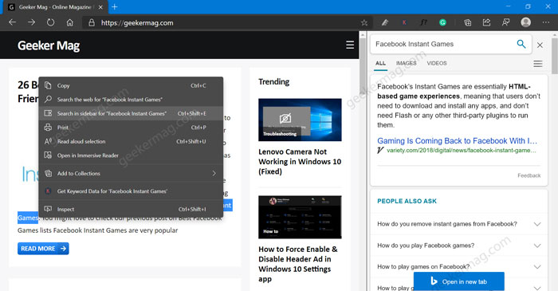Click the lock icon in address bar
Viewport: 558px width, 291px height.
coord(92,23)
